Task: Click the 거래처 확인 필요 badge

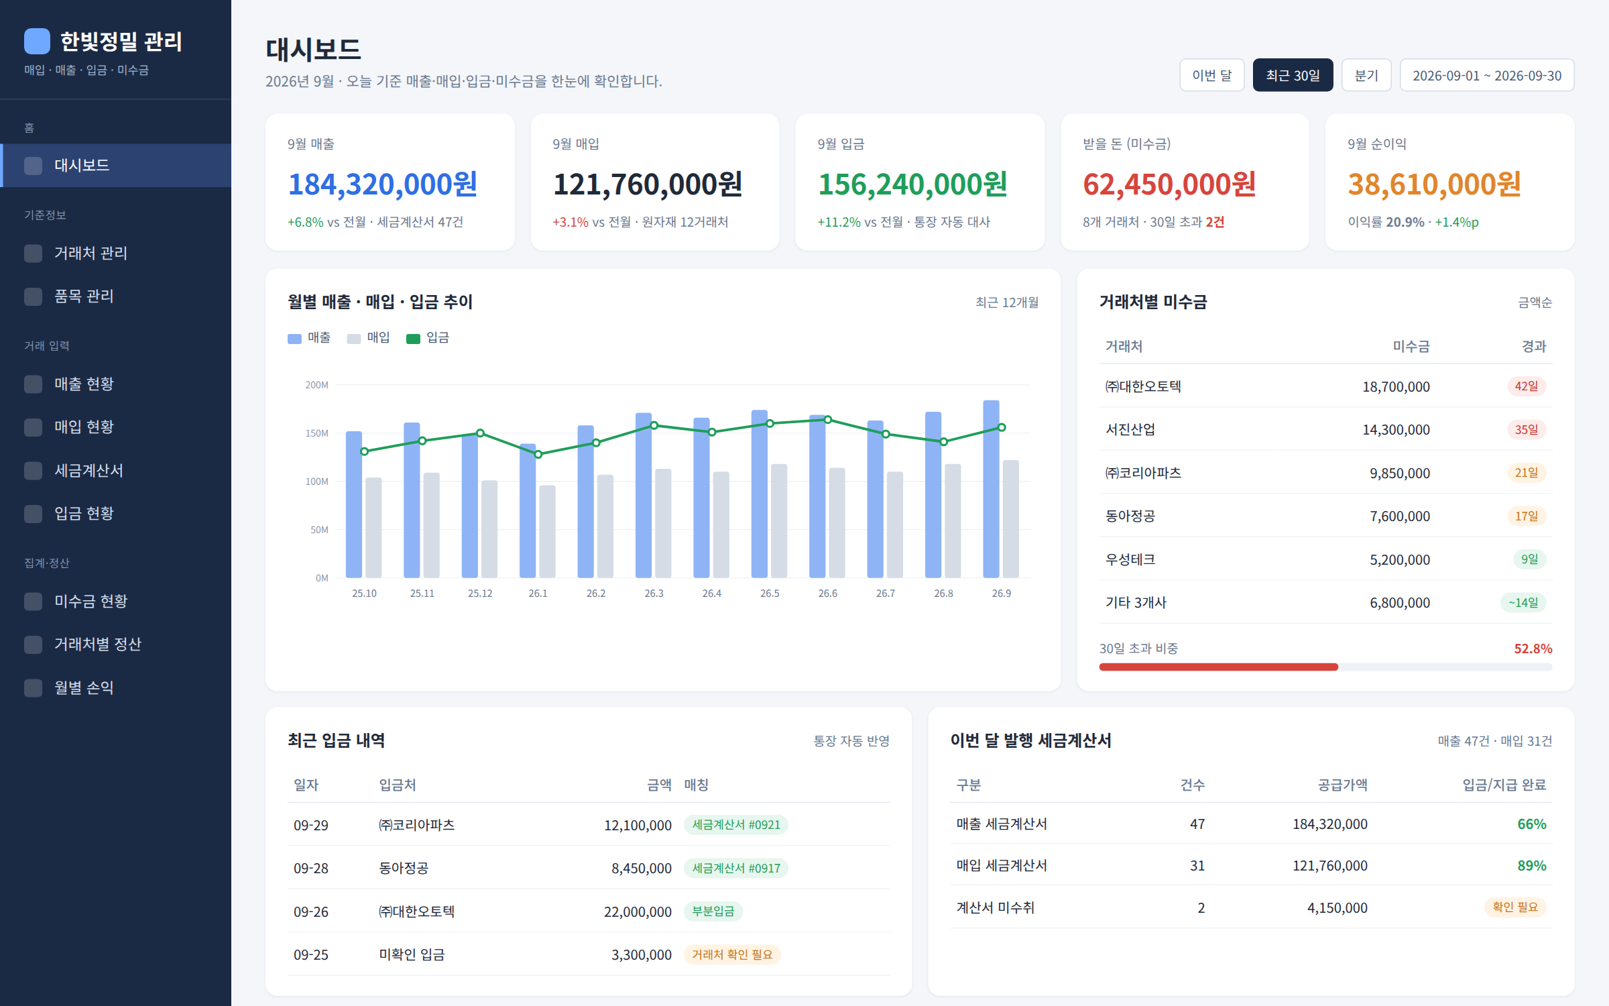Action: 732,954
